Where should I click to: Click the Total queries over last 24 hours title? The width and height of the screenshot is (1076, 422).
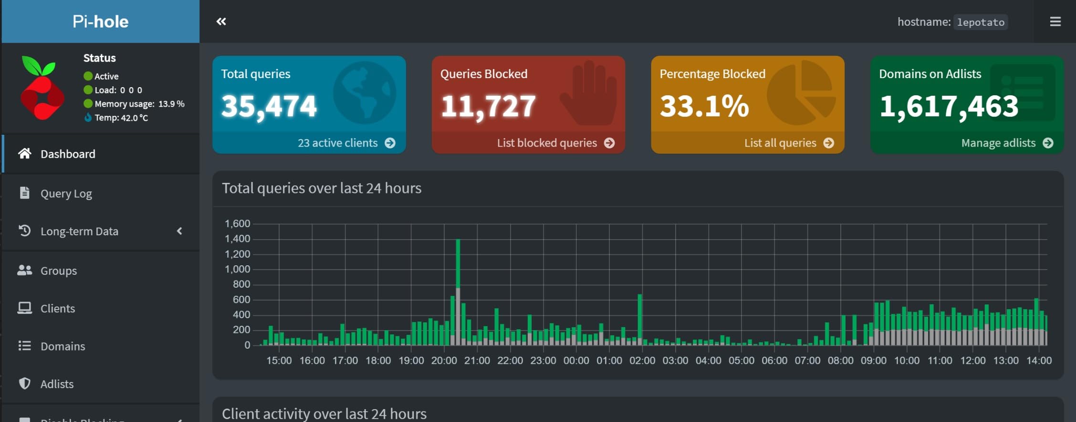point(322,188)
